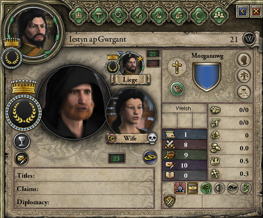Go back with the yellow arrow button

click(x=242, y=11)
